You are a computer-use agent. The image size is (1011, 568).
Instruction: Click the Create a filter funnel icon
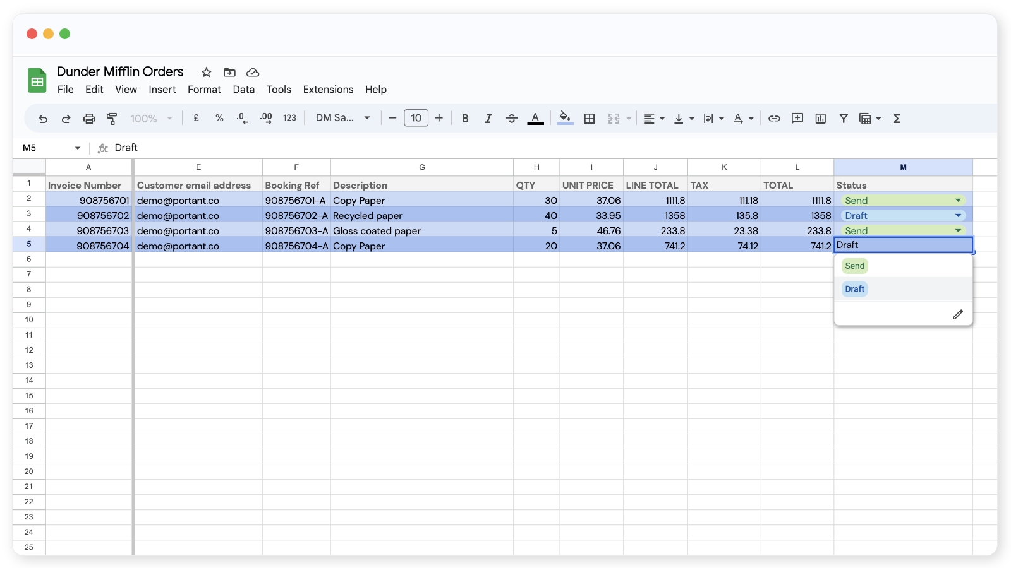pos(843,119)
